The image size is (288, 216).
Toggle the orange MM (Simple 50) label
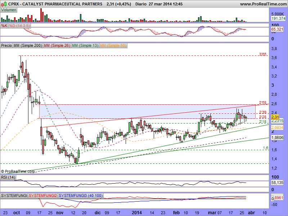[113, 46]
